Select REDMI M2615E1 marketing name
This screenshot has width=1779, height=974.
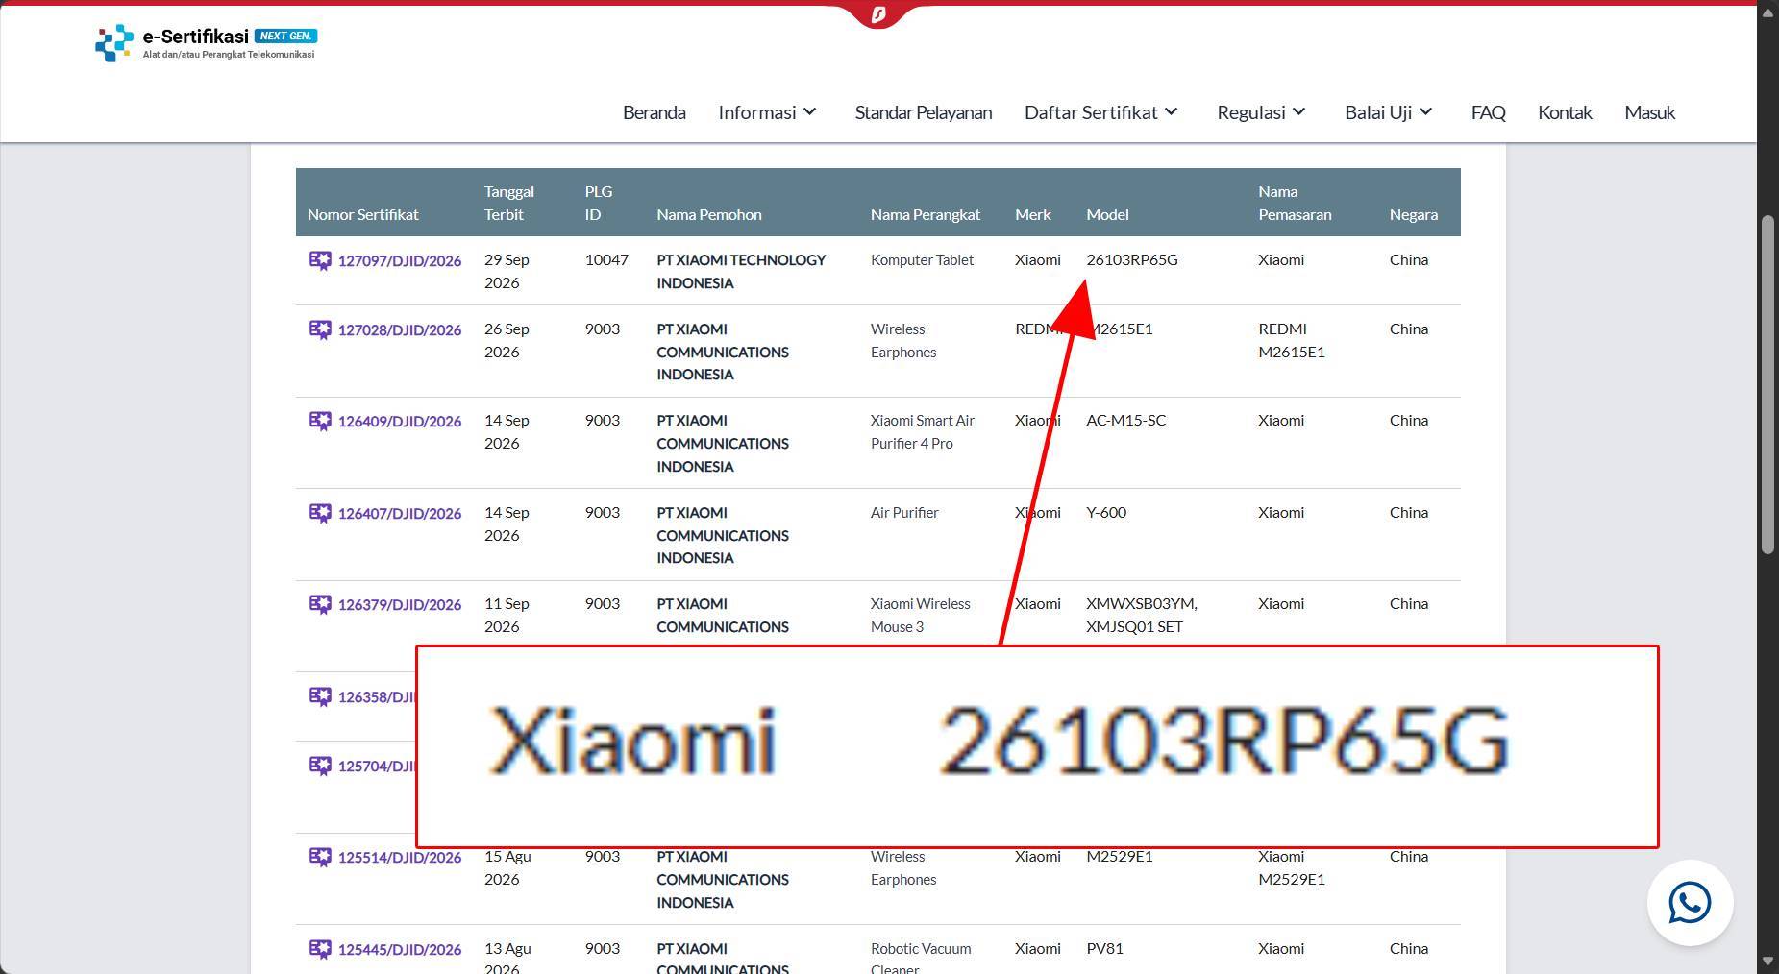click(1292, 340)
